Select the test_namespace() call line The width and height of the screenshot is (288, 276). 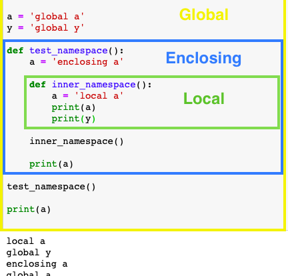[x=51, y=187]
